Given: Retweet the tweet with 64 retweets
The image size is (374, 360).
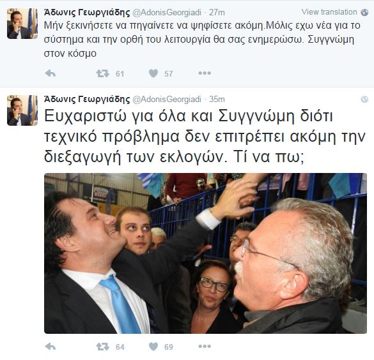Looking at the screenshot, I should tap(103, 347).
